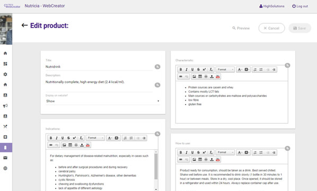Insert table in the Indications editor
This screenshot has height=191, width=317.
pyautogui.click(x=70, y=145)
